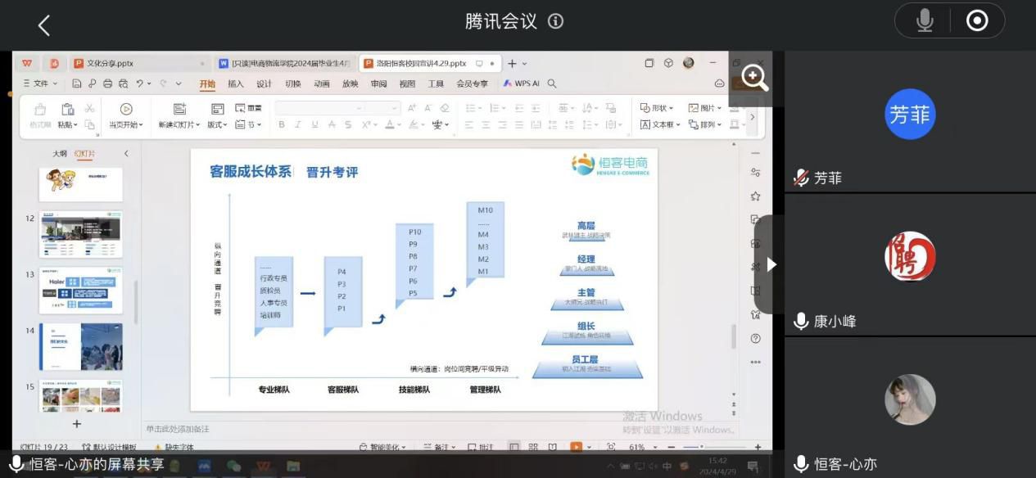Toggle bold formatting in the ribbon
Viewport: 1036px width, 478px height.
point(282,124)
